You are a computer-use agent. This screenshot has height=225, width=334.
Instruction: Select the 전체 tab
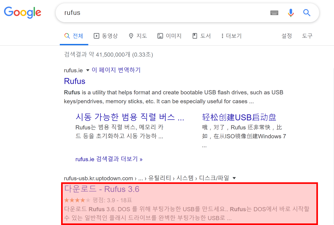pyautogui.click(x=74, y=36)
